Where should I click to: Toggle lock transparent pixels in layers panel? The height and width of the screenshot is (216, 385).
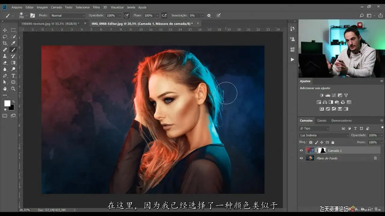tap(311, 142)
